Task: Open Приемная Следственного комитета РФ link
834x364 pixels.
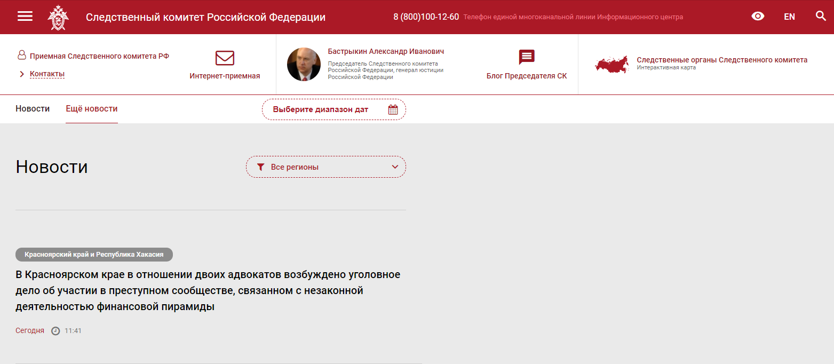Action: pos(99,56)
